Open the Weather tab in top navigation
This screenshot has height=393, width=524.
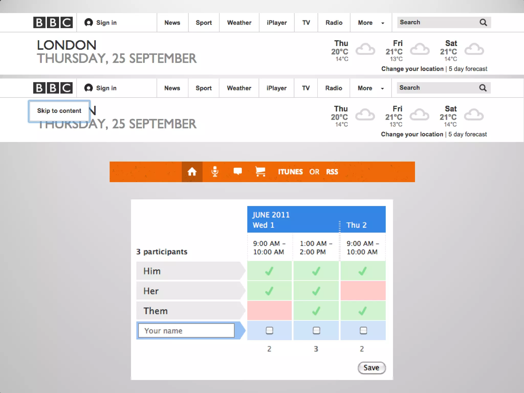coord(239,23)
